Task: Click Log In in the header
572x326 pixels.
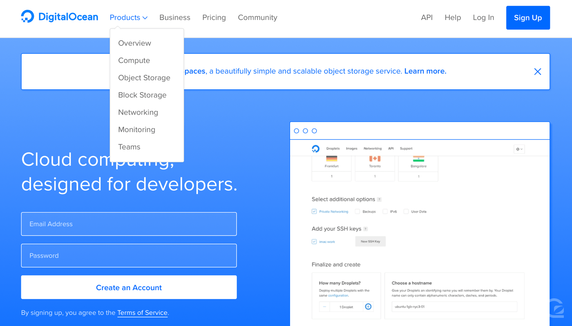Action: point(483,18)
